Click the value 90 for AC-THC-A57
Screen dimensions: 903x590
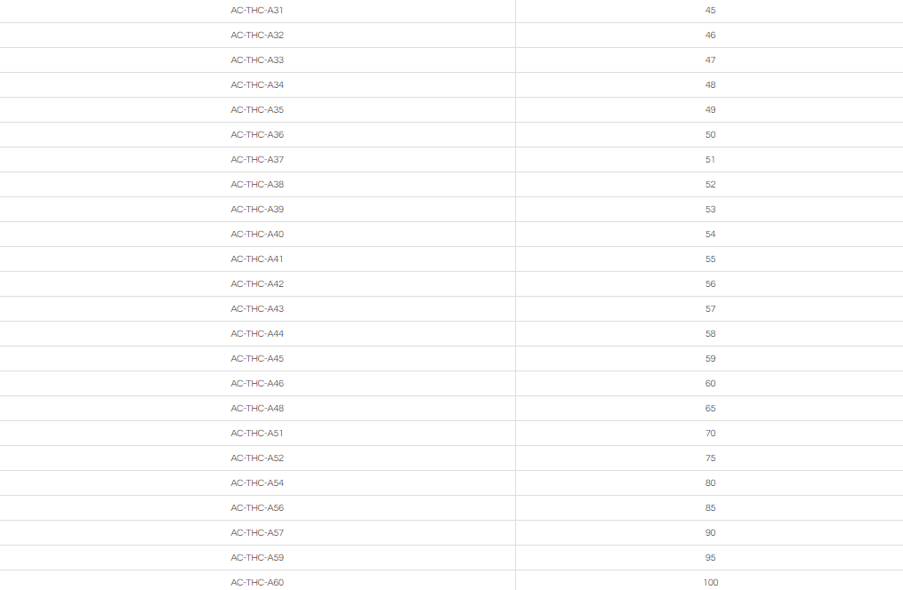tap(710, 533)
